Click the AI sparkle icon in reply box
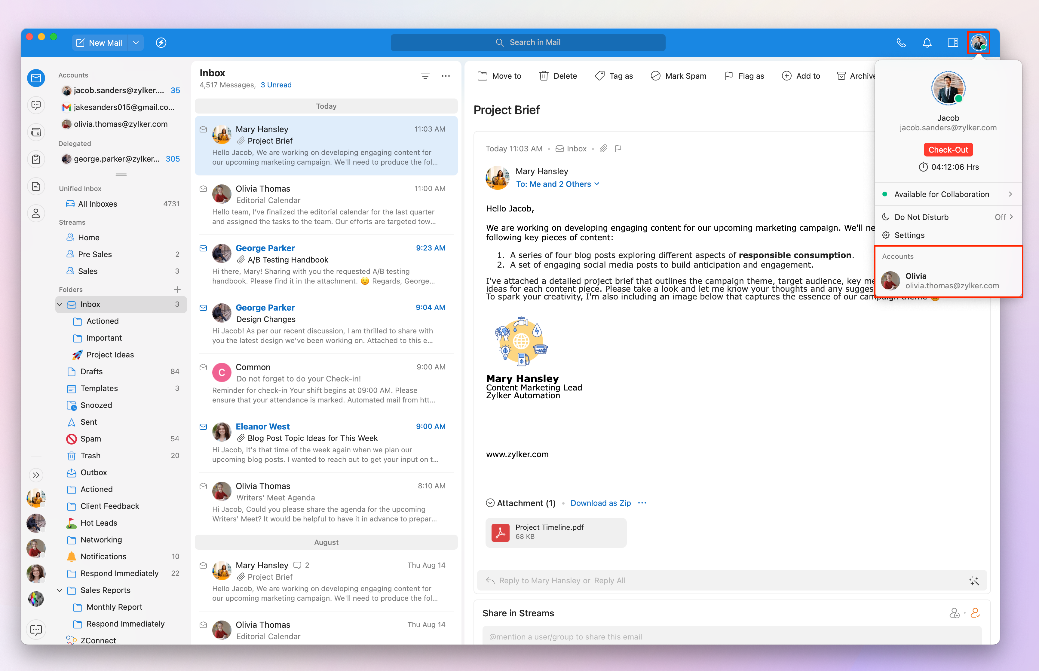Viewport: 1039px width, 671px height. pyautogui.click(x=973, y=580)
